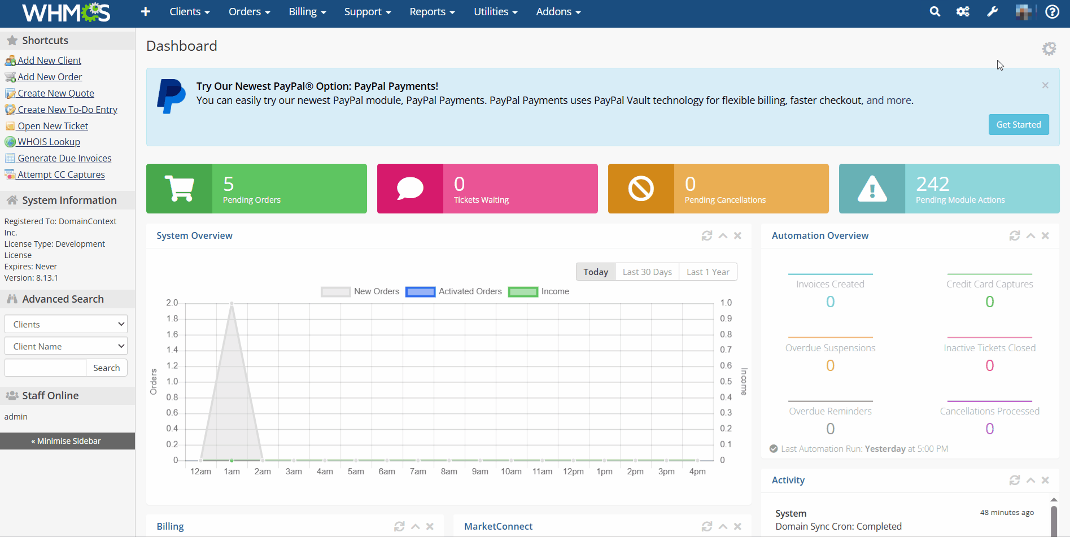Open the automation status gears icon
The width and height of the screenshot is (1070, 537).
pos(963,12)
